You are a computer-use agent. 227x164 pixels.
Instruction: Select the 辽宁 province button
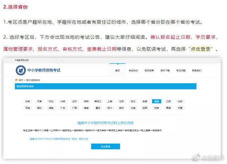(75, 101)
